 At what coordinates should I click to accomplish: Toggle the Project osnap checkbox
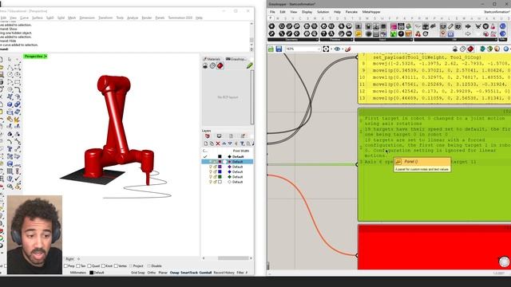pyautogui.click(x=131, y=265)
